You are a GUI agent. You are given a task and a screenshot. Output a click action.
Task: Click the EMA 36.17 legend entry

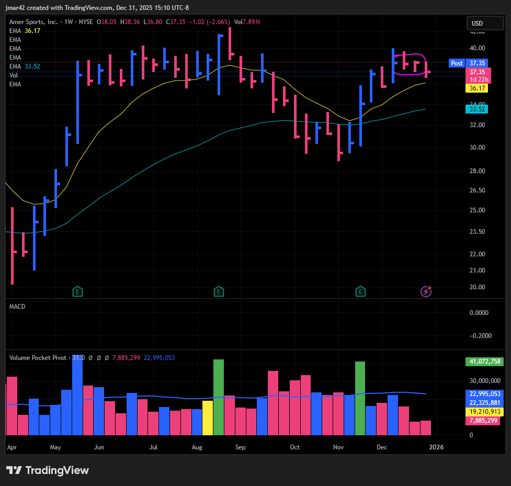25,31
